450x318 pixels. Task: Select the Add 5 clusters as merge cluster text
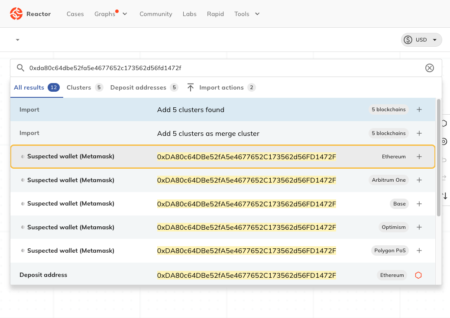tap(208, 134)
